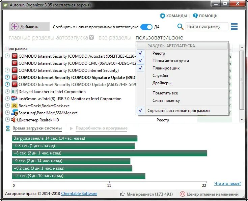Screen dimensions: 248x201
Task: Click the Autorun Organizer title bar icon
Action: [5, 5]
